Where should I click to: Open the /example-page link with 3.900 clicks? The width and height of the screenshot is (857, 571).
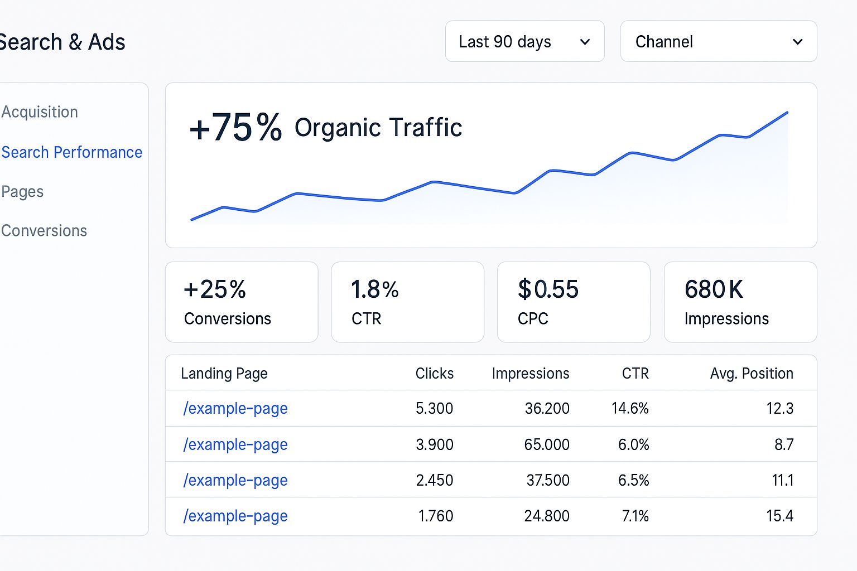click(235, 445)
